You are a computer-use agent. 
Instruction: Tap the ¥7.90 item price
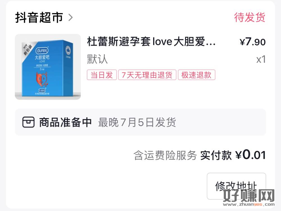point(253,42)
